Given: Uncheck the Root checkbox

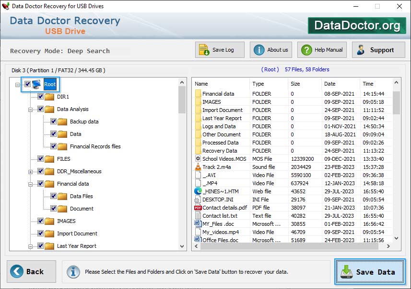Looking at the screenshot, I should [x=27, y=84].
